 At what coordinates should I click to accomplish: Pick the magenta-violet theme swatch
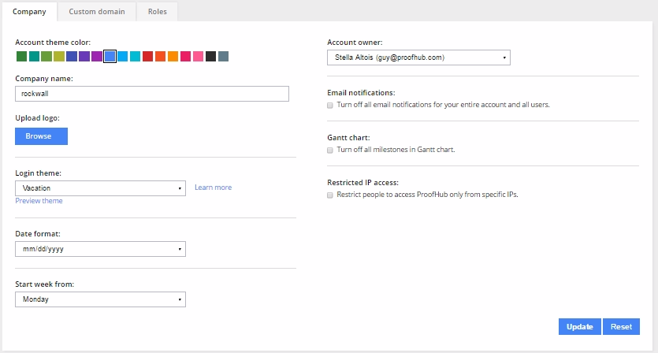point(97,56)
